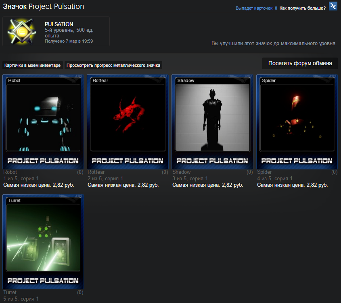Click '4 из 5, серия 1' text

tap(275, 179)
